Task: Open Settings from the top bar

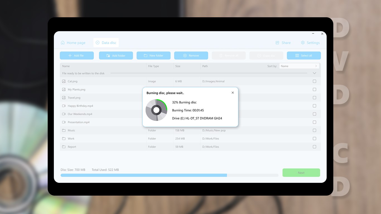Action: coord(310,43)
